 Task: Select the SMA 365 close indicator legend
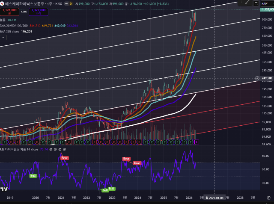point(9,32)
